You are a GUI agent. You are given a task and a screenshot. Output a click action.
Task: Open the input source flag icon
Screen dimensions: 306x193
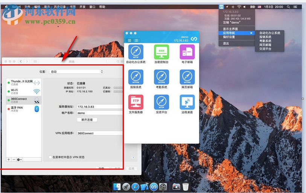click(x=259, y=7)
